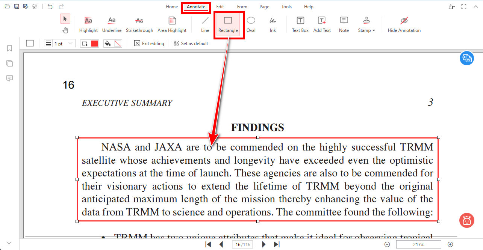Click the Add Text tool

tap(322, 25)
